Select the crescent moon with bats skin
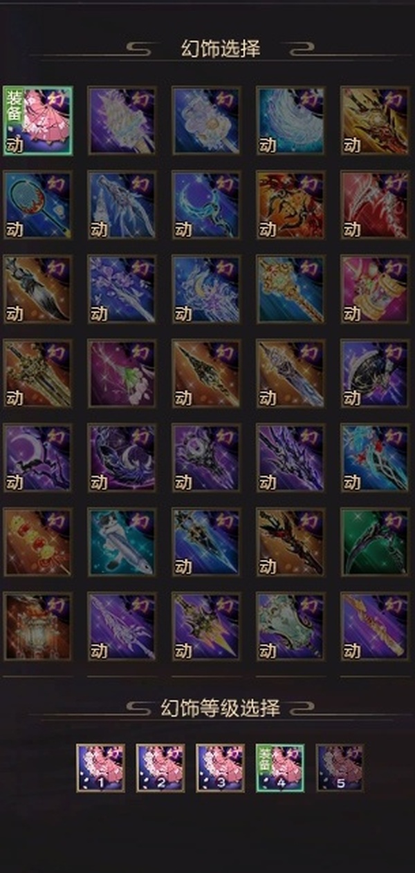415x873 pixels. [x=37, y=458]
